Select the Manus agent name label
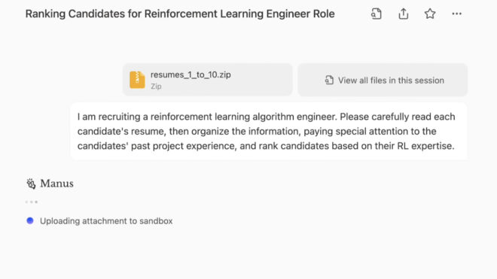 [56, 183]
